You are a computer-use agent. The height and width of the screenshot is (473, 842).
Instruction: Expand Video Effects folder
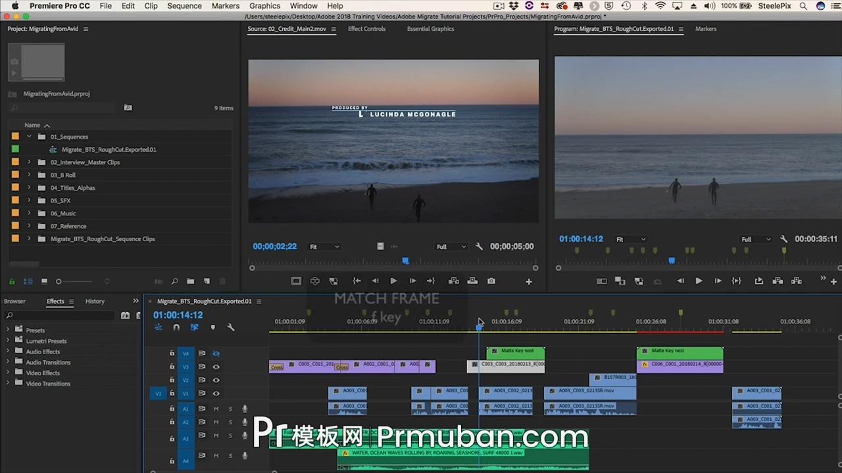[x=8, y=372]
